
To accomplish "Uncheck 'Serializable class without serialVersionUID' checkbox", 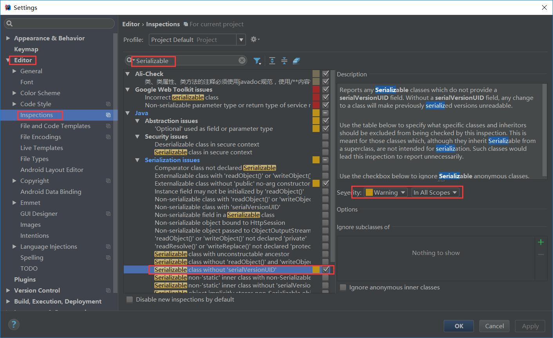I will click(325, 269).
